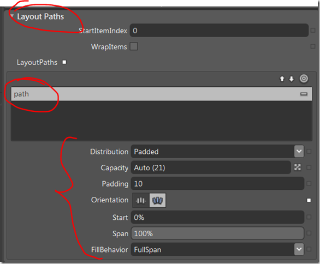Open the Distribution dropdown arrow
Viewport: 320px width, 264px height.
(299, 151)
